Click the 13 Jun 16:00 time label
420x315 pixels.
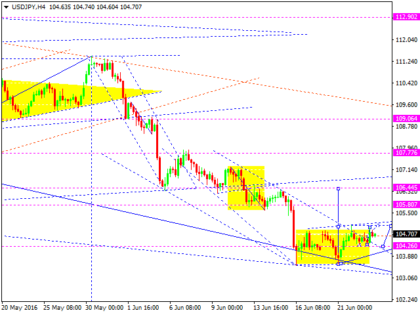pyautogui.click(x=271, y=308)
